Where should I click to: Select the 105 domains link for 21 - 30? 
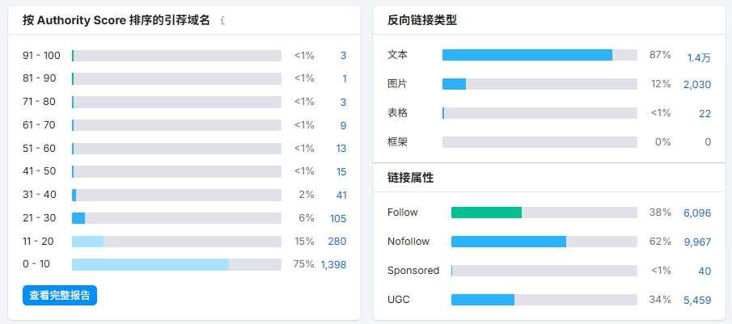pos(337,218)
